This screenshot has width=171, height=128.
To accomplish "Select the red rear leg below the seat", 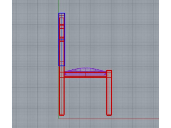I will (62, 97).
